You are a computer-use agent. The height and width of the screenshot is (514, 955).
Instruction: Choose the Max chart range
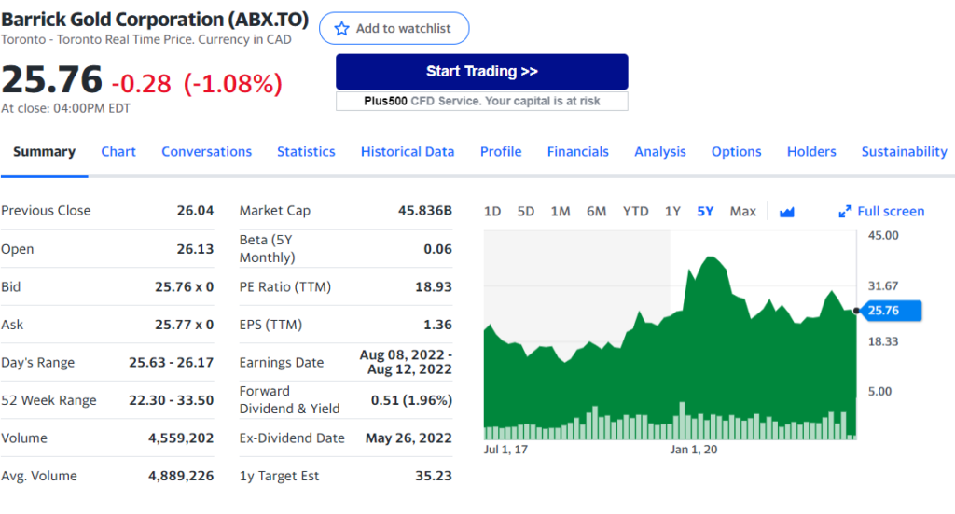click(742, 212)
